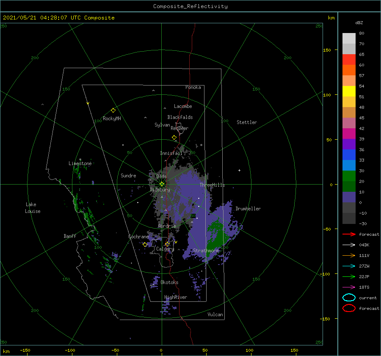Click the yellow diamond marker above Calgary
Screen dimensions: 381x356
coord(167,244)
